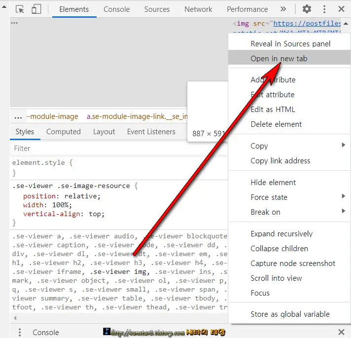Image resolution: width=351 pixels, height=338 pixels.
Task: Click the left scroll arrow of styles pane
Action: (x=15, y=318)
